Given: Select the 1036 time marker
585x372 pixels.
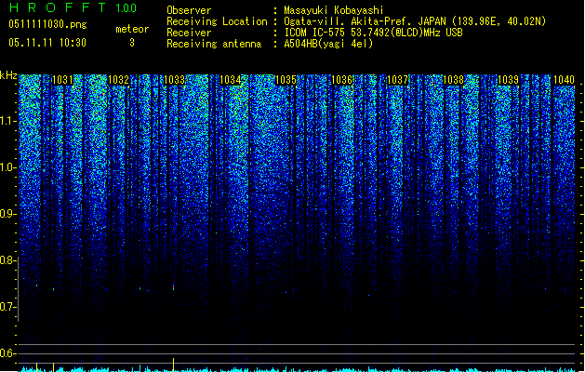Looking at the screenshot, I should pyautogui.click(x=341, y=79).
